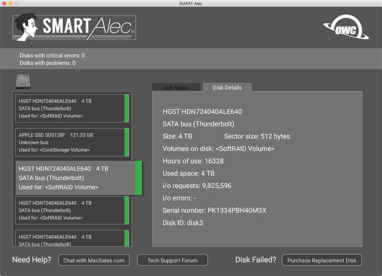Click the i/o requests: 9,825,596 line
The height and width of the screenshot is (276, 382).
pos(197,186)
